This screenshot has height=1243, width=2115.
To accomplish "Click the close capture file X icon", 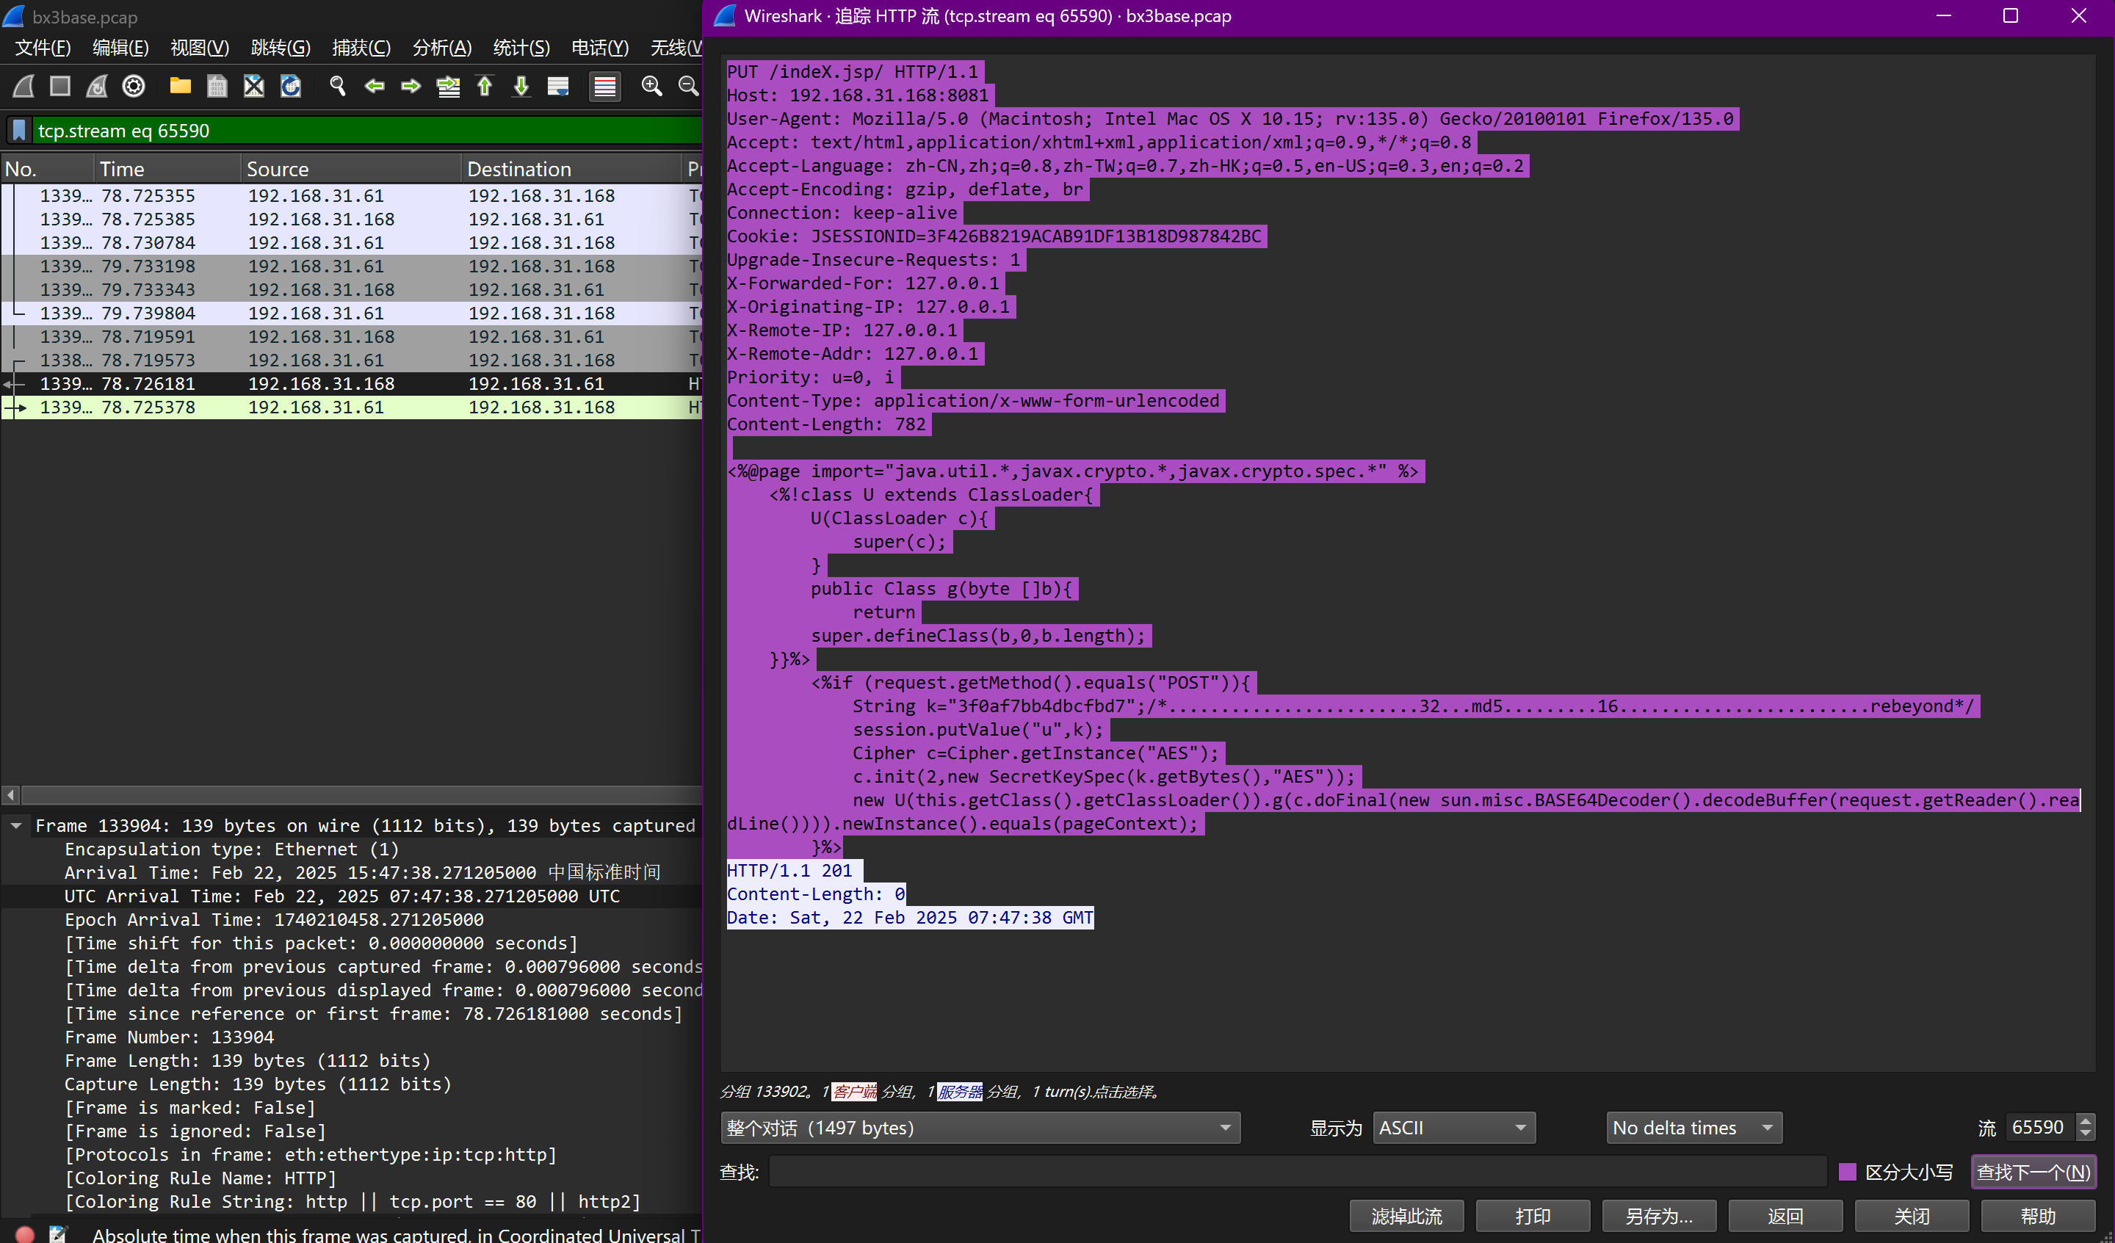I will [253, 87].
